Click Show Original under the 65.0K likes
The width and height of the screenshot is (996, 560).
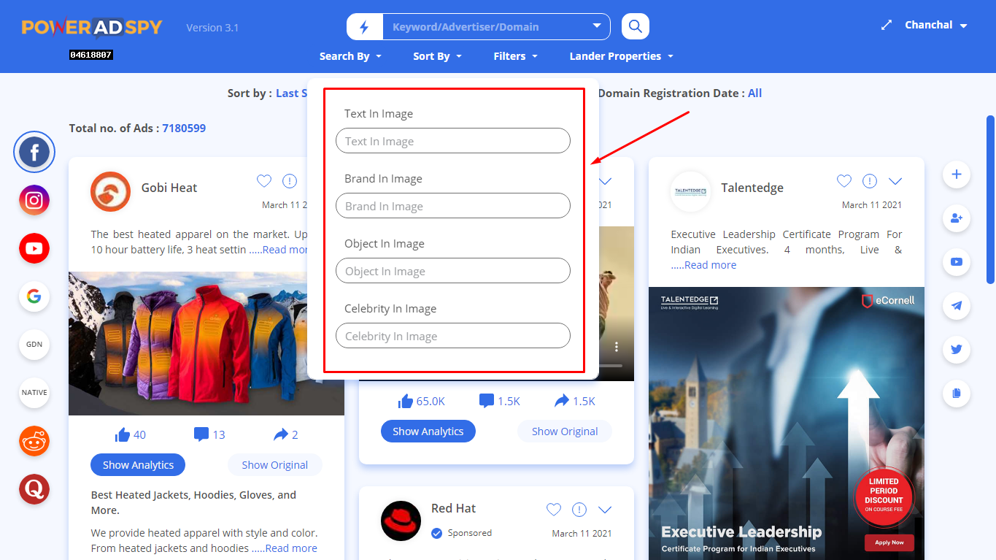click(x=565, y=431)
